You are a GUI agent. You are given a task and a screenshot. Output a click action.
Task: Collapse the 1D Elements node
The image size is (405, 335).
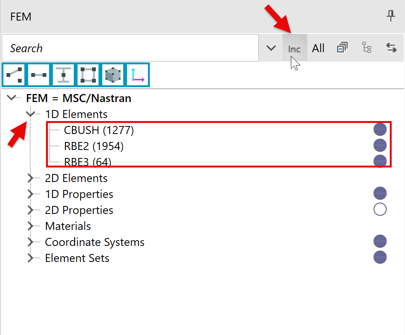pos(30,114)
